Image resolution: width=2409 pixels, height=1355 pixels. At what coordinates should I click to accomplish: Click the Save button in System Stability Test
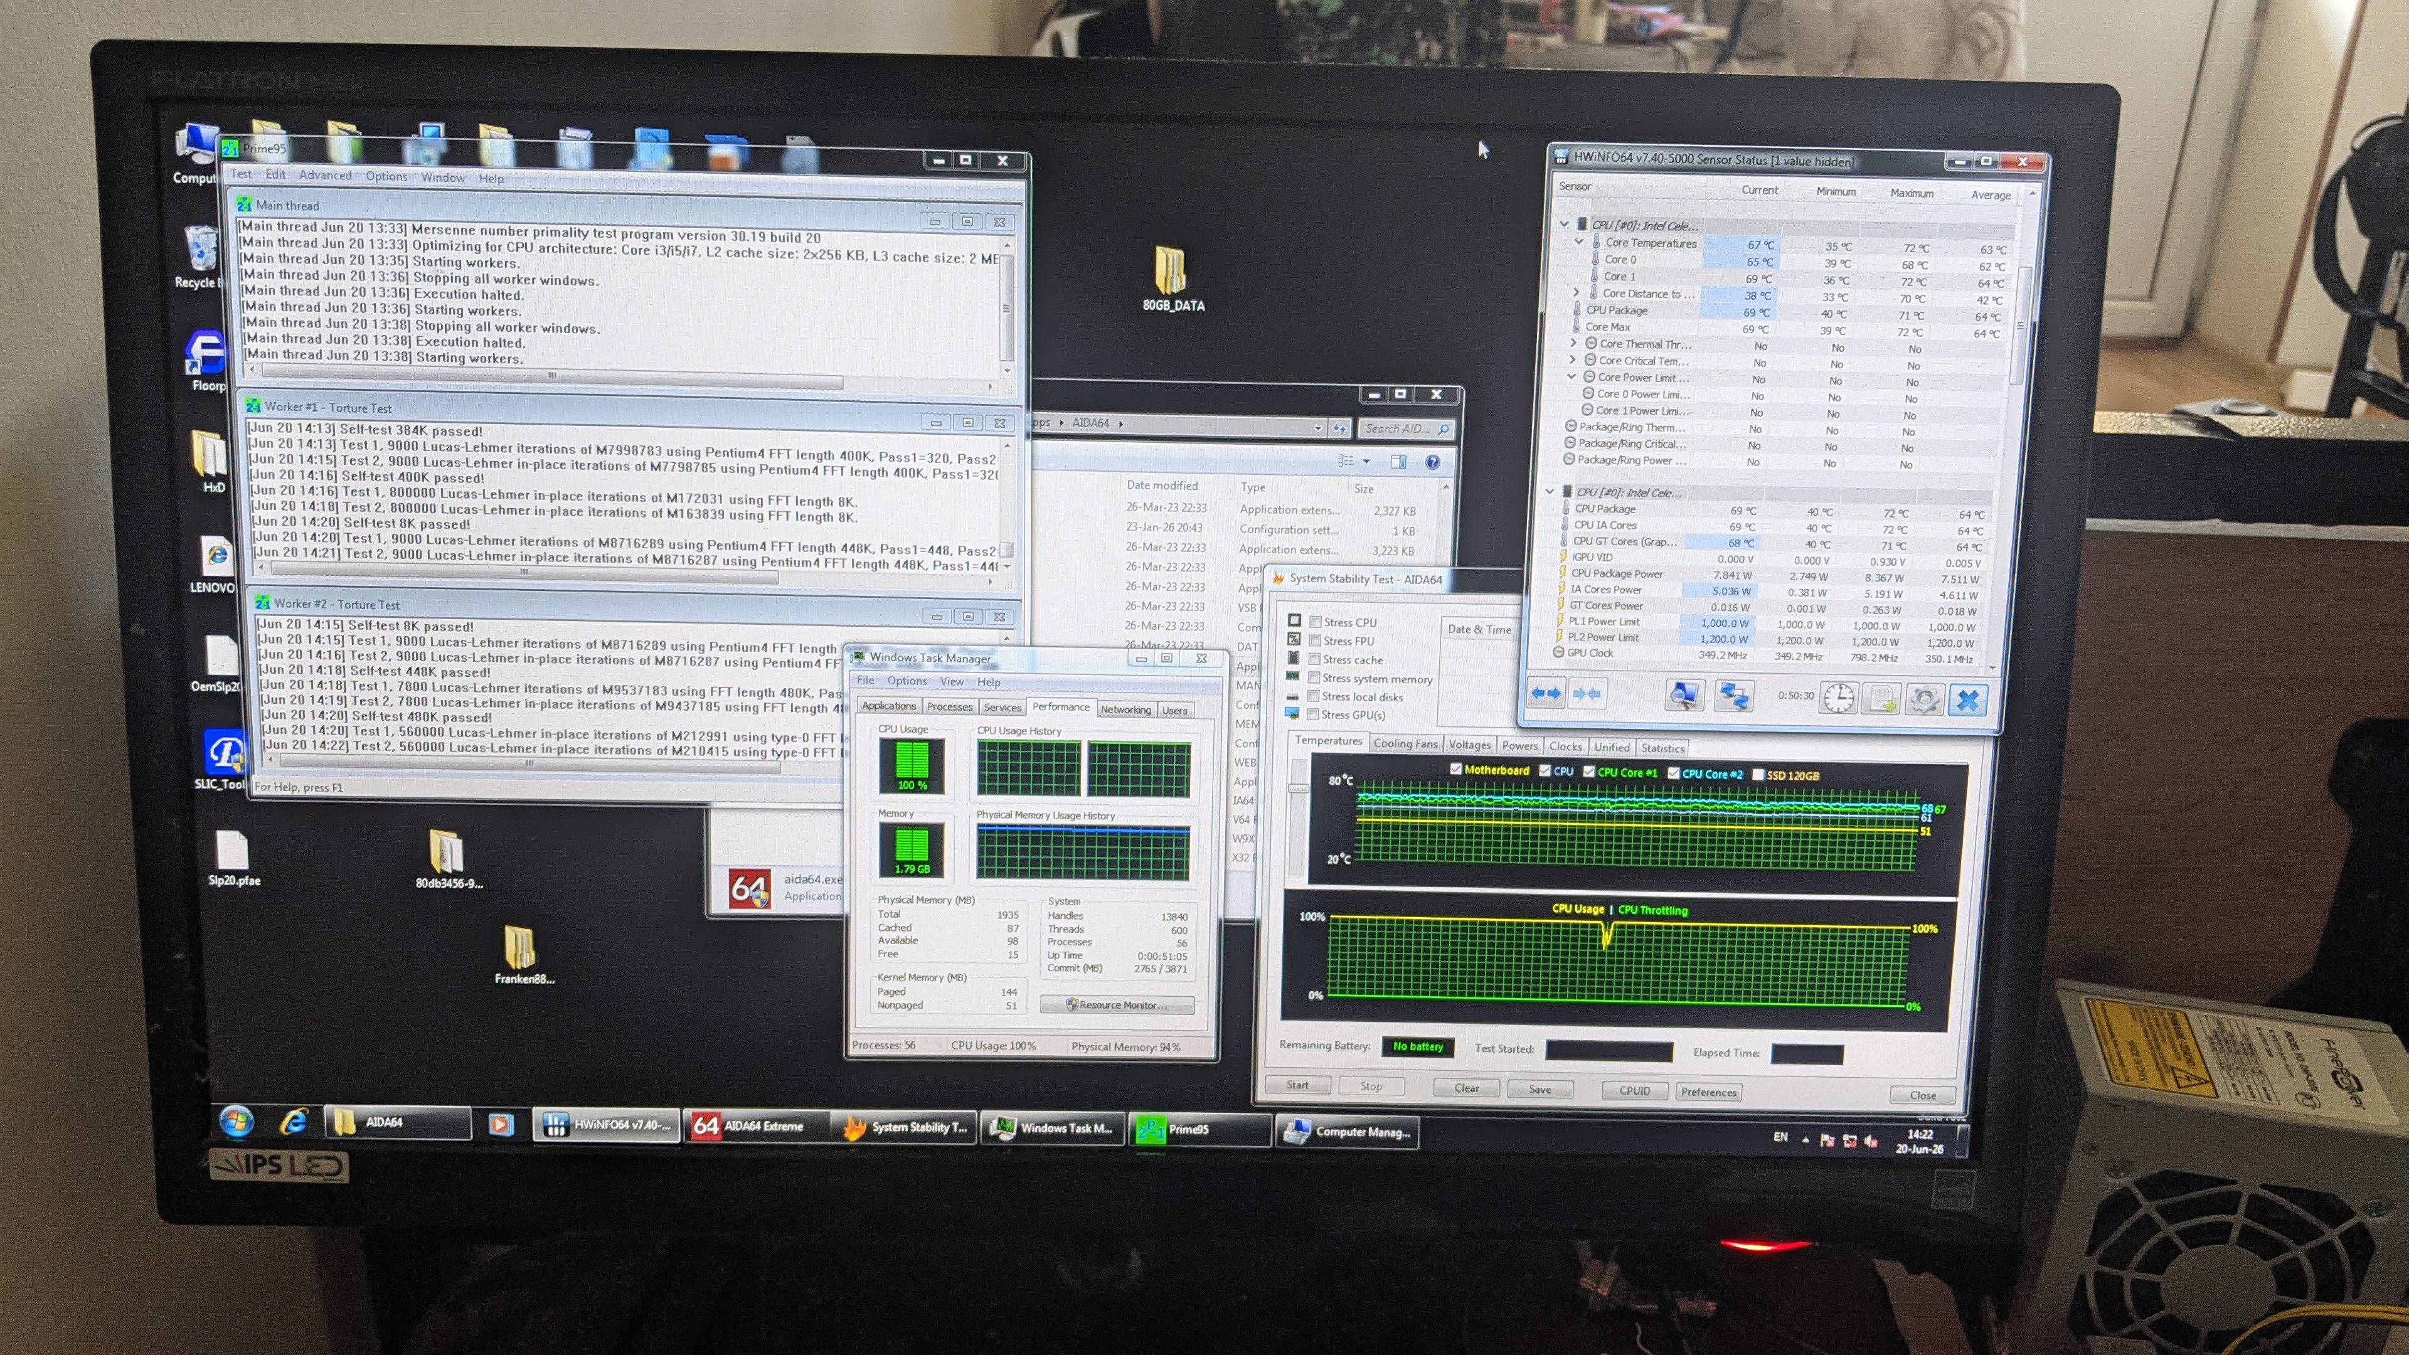pyautogui.click(x=1540, y=1090)
